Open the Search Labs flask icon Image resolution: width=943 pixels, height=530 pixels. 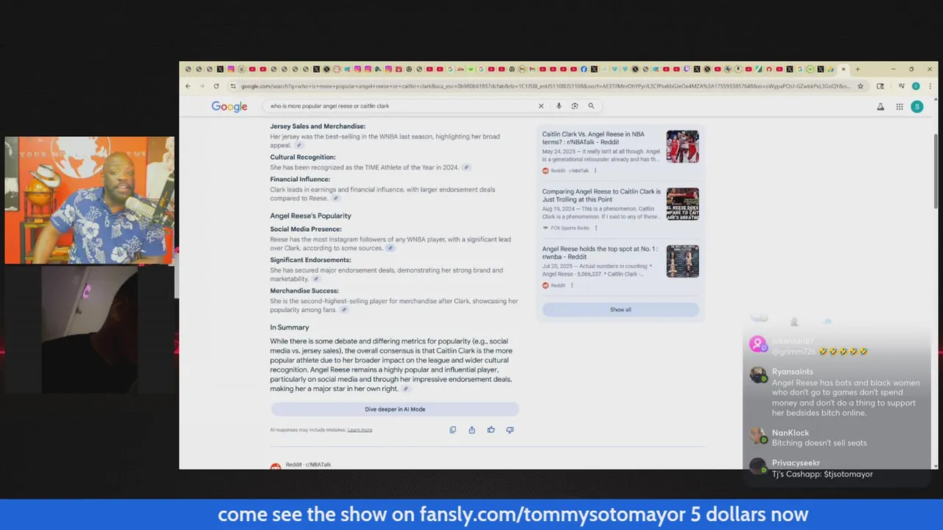[x=880, y=107]
